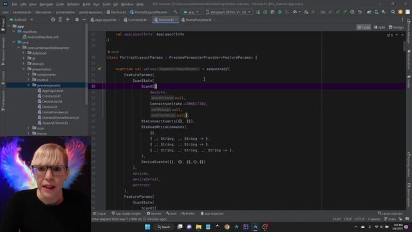Viewport: 412px width, 232px height.
Task: Open Layout Inspector tool window
Action: tap(390, 213)
